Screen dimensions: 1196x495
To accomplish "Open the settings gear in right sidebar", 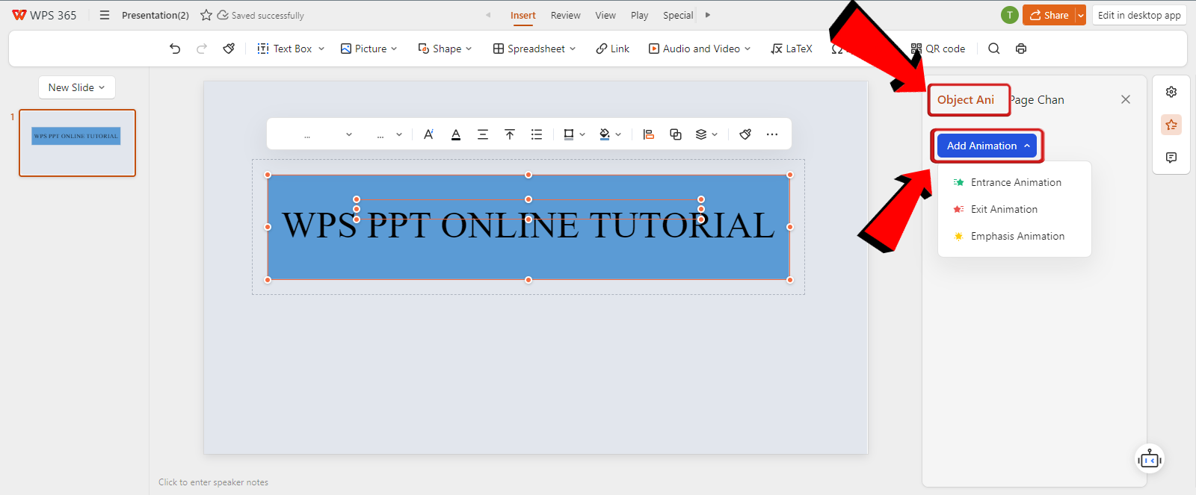I will coord(1171,92).
